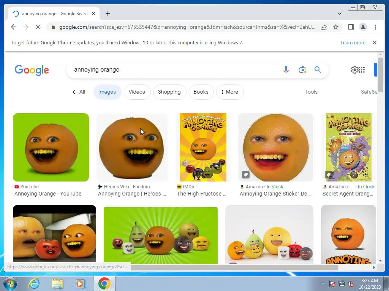This screenshot has height=291, width=389.
Task: Open the fruit toys on white image
Action: tap(269, 235)
